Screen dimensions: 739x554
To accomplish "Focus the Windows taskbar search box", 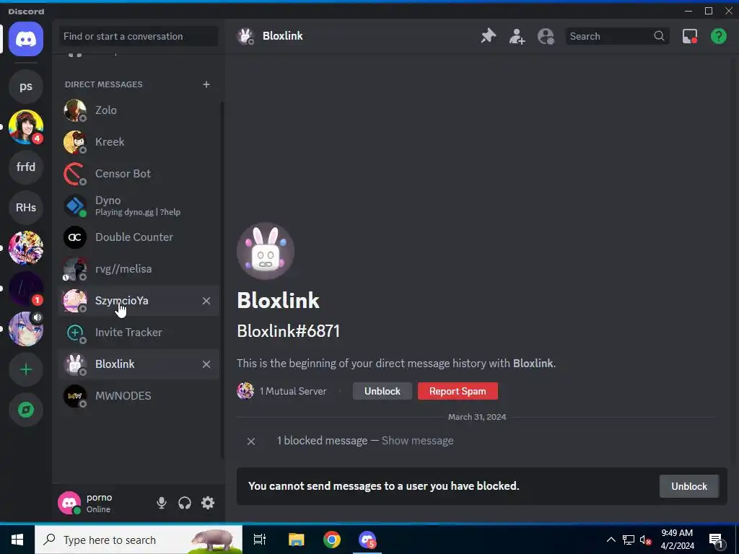I will point(139,540).
